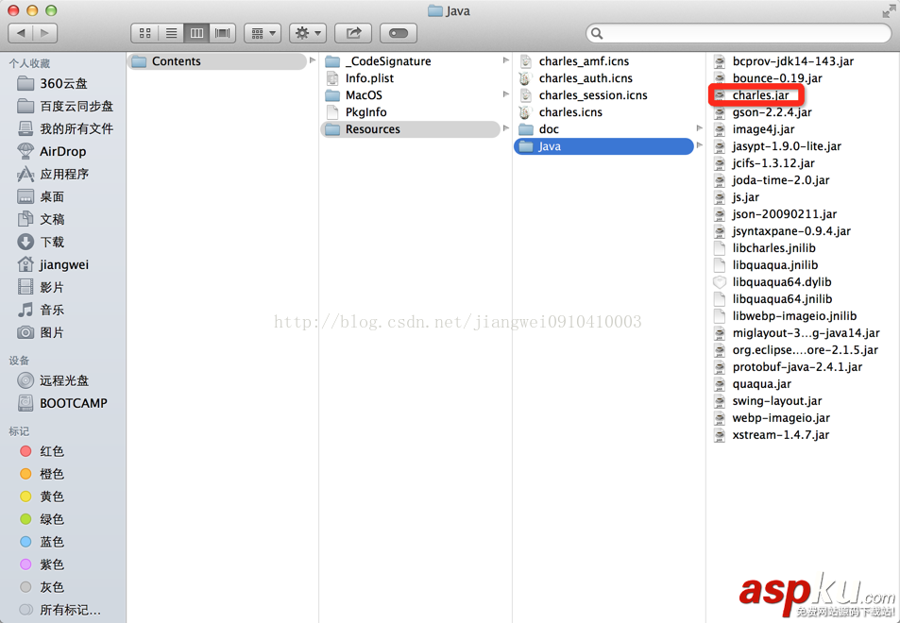Select the PkgInfo file
Image resolution: width=900 pixels, height=623 pixels.
click(411, 112)
